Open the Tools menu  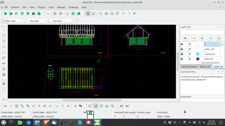click(x=51, y=7)
